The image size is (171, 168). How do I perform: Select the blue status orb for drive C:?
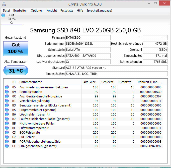click(x=3, y=15)
